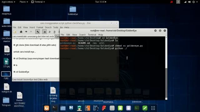The image size is (200, 112).
Task: Show all applications grid in dock
Action: pyautogui.click(x=153, y=108)
